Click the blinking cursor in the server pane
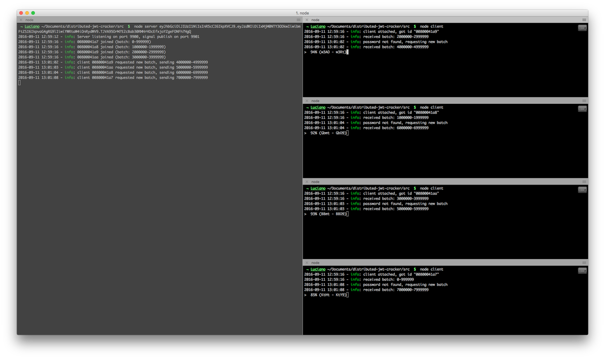 pos(18,82)
